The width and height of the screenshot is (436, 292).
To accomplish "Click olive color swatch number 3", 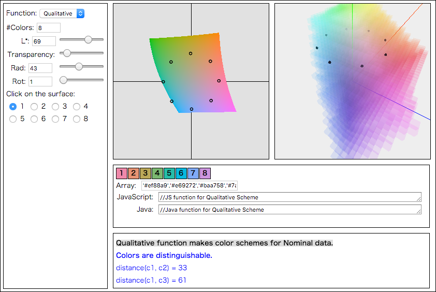I will click(146, 173).
